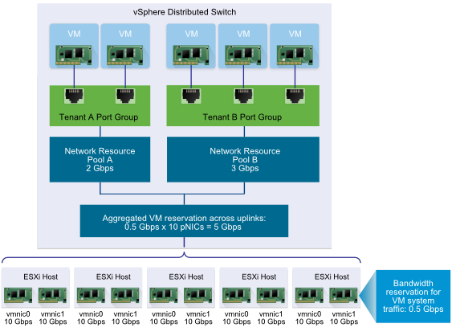Select the Tenant A Port Group label

pos(99,117)
